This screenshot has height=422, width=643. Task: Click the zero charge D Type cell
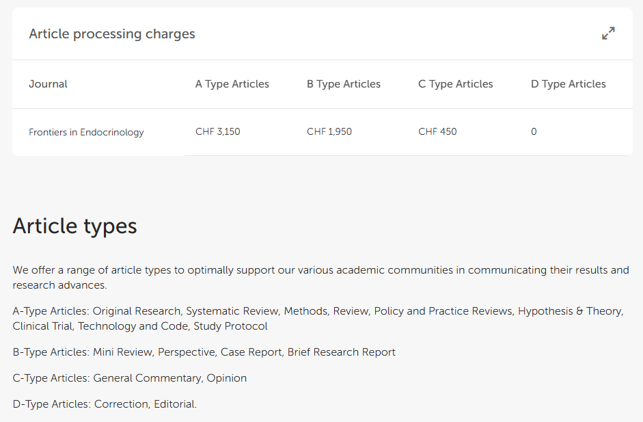(x=534, y=132)
